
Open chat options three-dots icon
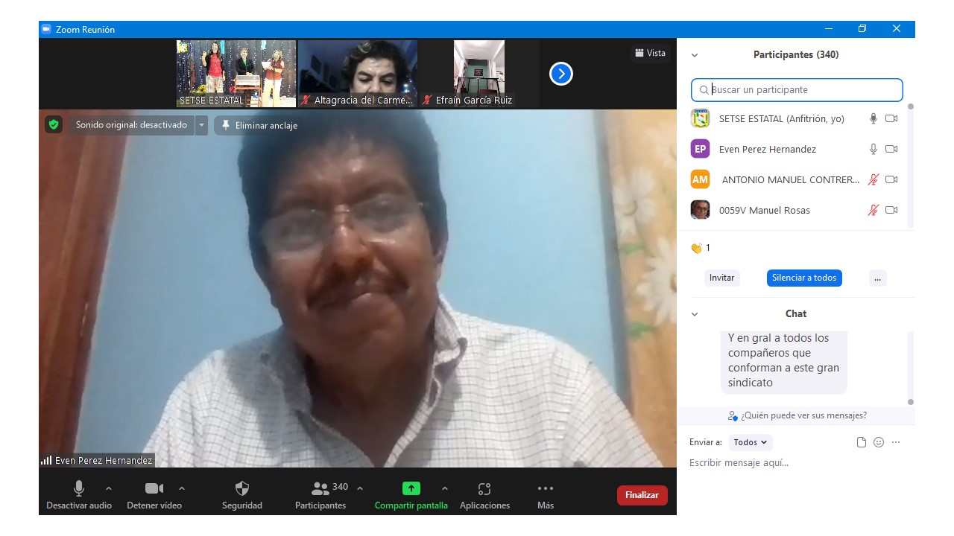[896, 442]
